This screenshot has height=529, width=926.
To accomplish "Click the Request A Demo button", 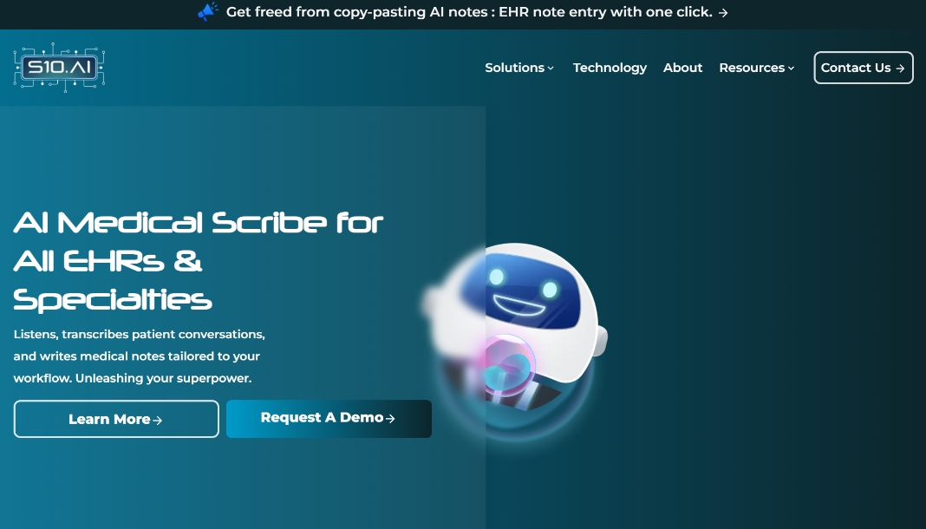I will coord(329,419).
